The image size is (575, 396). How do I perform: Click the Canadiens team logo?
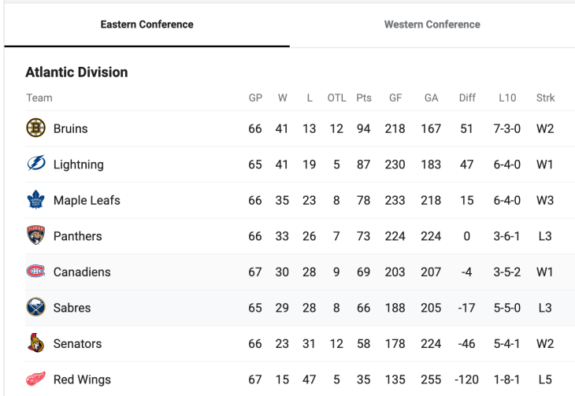[x=35, y=272]
